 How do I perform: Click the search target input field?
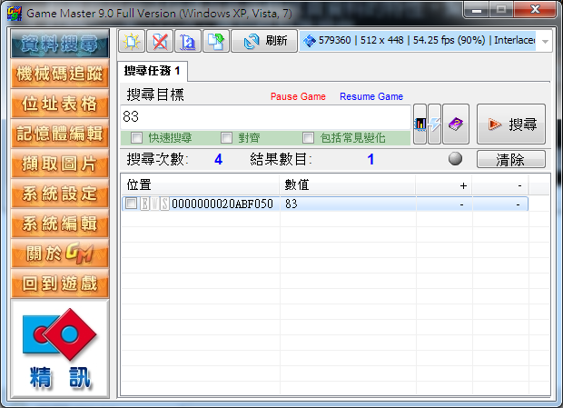265,117
